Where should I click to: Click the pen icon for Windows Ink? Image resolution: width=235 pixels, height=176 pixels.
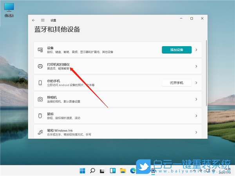40,132
